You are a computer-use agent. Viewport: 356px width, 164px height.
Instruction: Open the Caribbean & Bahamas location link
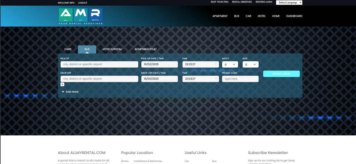[148, 161]
